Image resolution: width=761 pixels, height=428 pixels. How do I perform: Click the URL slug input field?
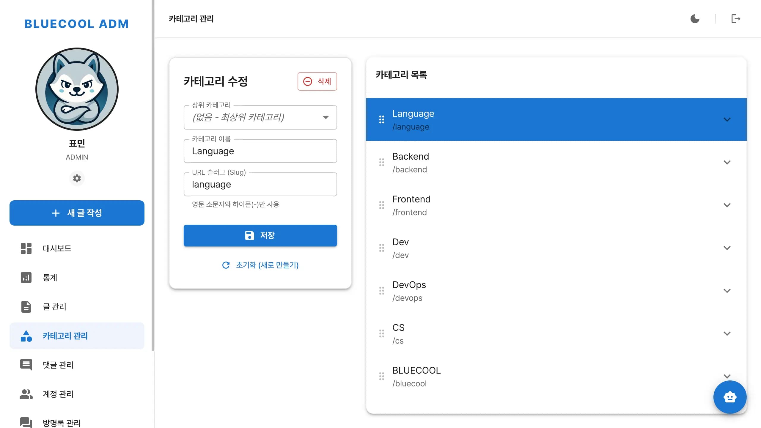point(260,184)
